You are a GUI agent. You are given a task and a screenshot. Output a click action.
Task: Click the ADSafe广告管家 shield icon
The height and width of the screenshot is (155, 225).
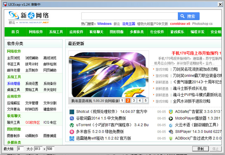tap(171, 112)
